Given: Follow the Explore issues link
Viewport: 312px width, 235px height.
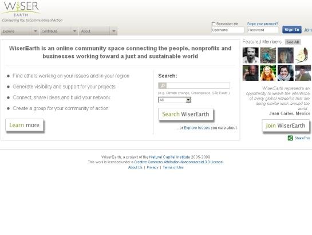Looking at the screenshot, I should tap(197, 128).
